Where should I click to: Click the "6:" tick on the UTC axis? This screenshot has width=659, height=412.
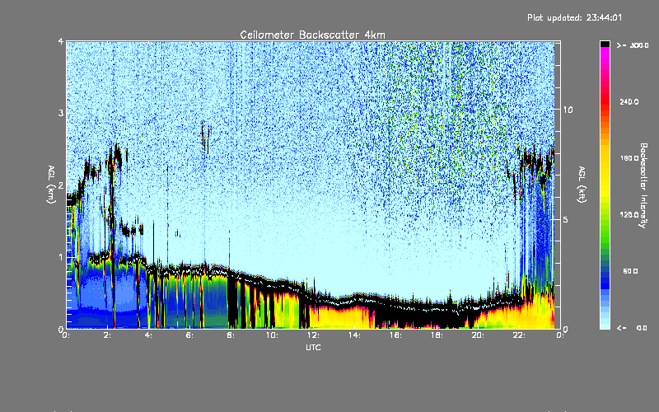pos(190,335)
